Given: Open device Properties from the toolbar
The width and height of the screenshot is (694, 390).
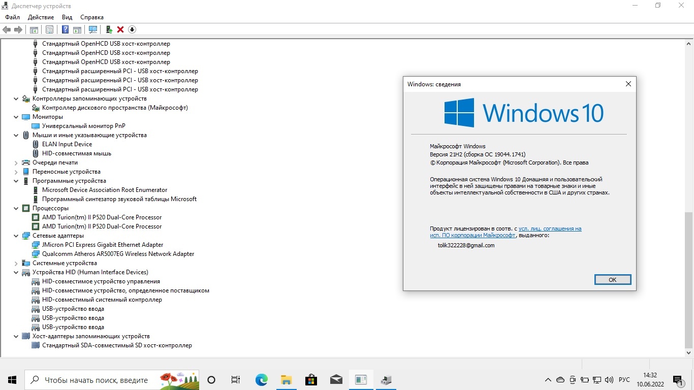Looking at the screenshot, I should [x=49, y=29].
